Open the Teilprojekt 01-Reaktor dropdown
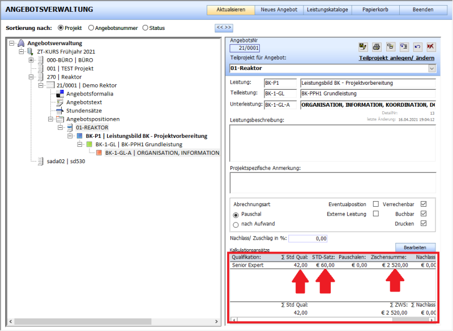The height and width of the screenshot is (331, 453). point(431,68)
